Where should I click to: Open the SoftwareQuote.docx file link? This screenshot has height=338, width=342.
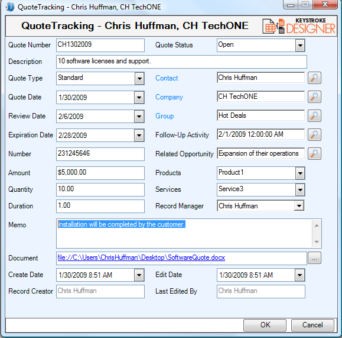[x=141, y=257]
